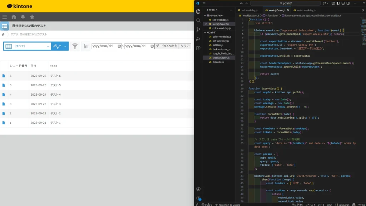Open Extensions view in activity bar
Screen dimensions: 366x206
coord(198,48)
